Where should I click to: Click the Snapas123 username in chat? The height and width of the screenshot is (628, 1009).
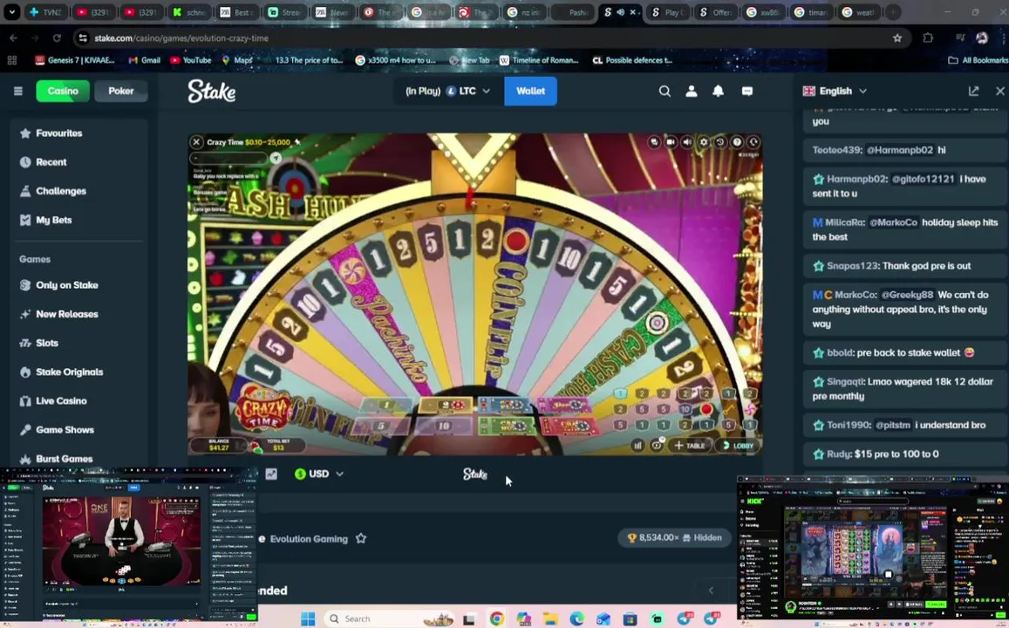(853, 266)
